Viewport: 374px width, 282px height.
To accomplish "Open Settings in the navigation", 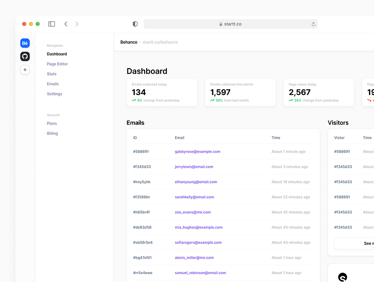I will pyautogui.click(x=55, y=94).
